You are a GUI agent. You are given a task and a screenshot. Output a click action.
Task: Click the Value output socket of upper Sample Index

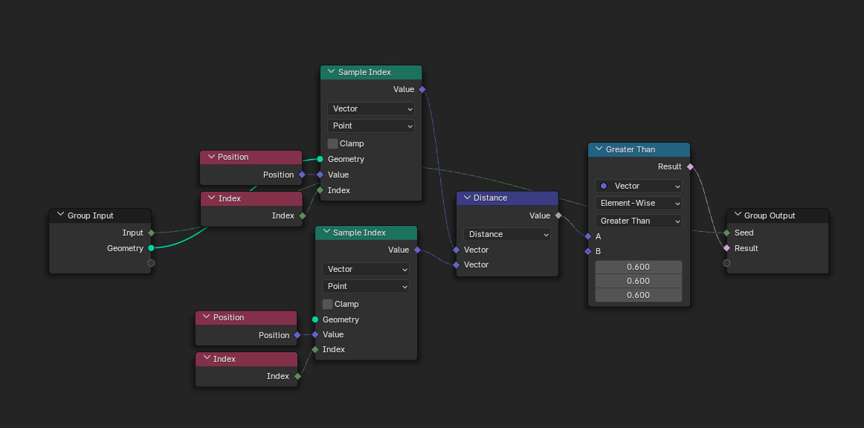click(422, 89)
